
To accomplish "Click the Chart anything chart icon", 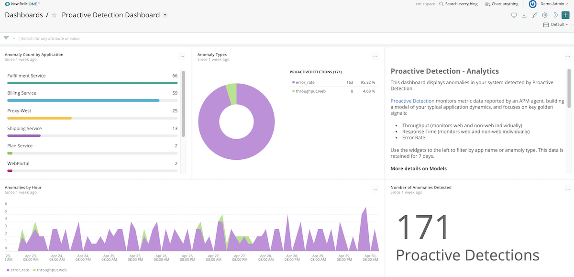I will [x=487, y=4].
